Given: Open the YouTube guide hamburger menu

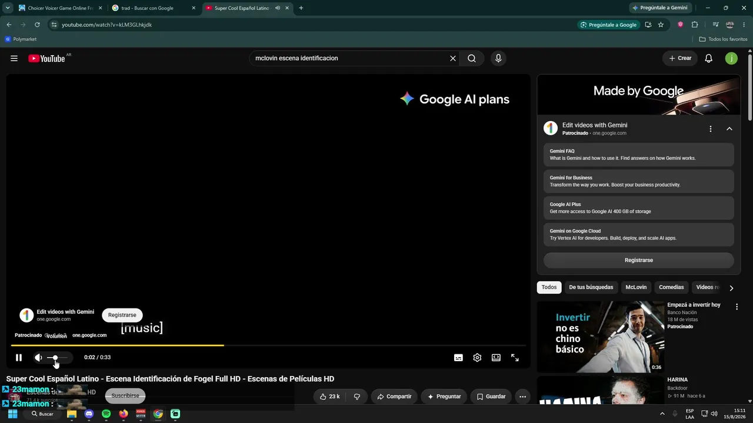Looking at the screenshot, I should pos(14,58).
